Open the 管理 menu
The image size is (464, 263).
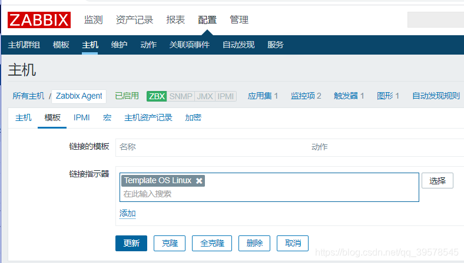pos(239,20)
